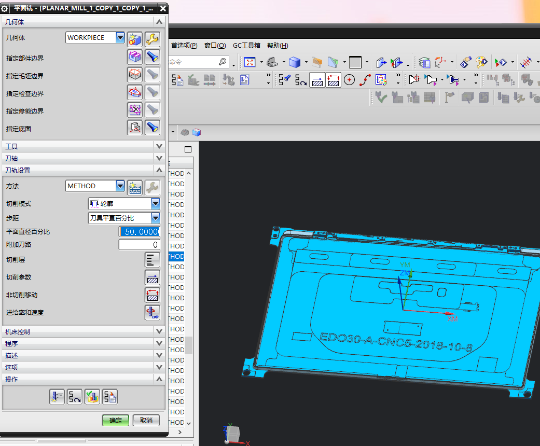Click the specify floor (指定底面) icon

tap(135, 128)
